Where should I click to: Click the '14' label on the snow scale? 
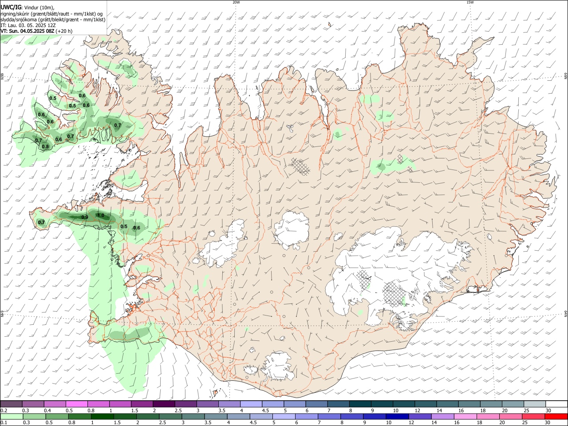(x=439, y=410)
